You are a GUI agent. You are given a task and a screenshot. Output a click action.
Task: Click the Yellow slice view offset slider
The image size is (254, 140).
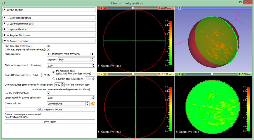(133, 74)
